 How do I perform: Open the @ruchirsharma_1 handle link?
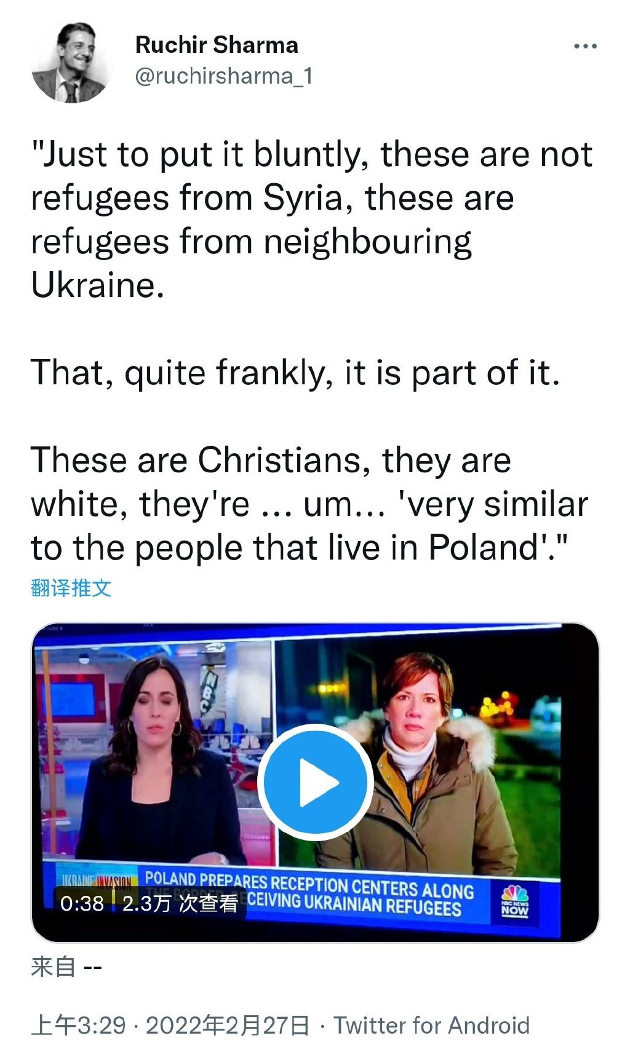[x=224, y=76]
